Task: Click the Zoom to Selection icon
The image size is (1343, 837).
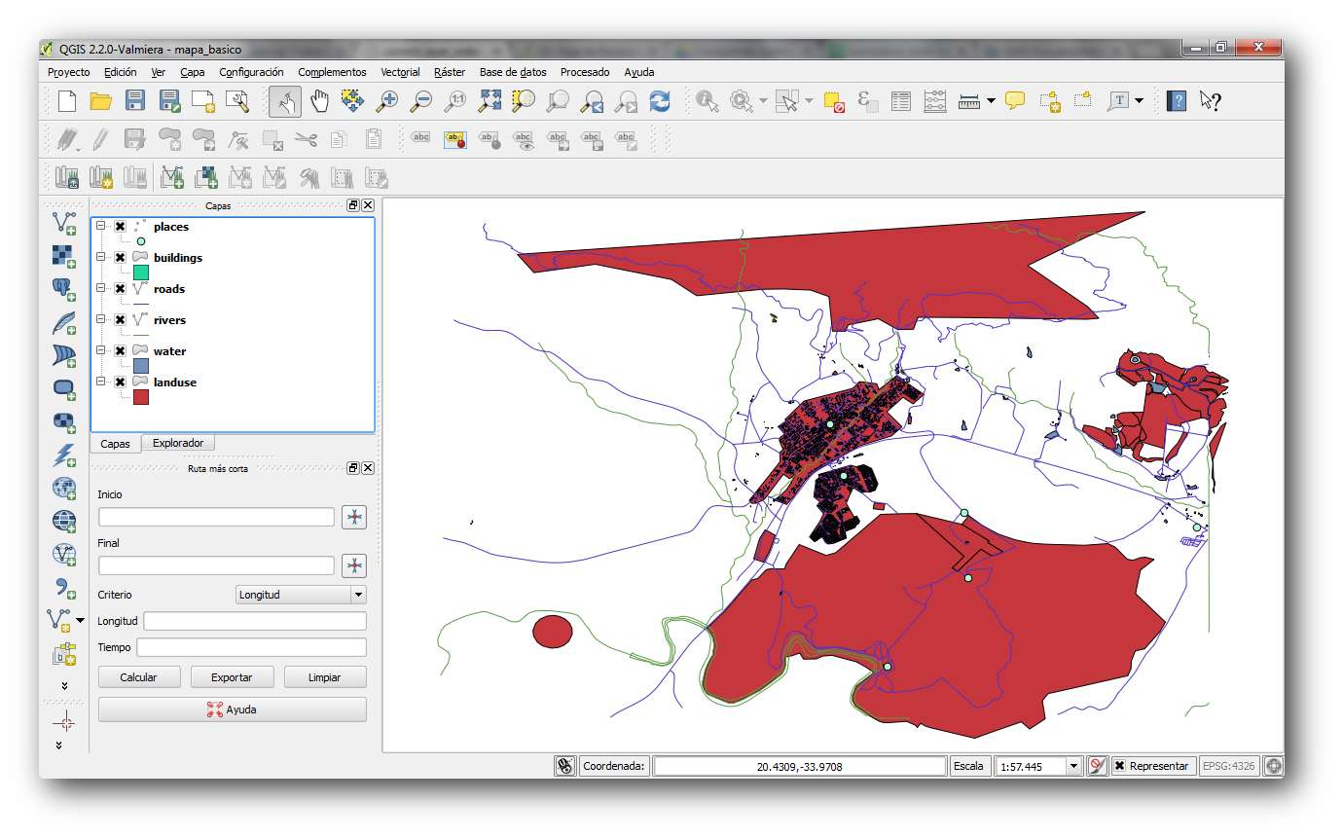Action: (x=524, y=100)
